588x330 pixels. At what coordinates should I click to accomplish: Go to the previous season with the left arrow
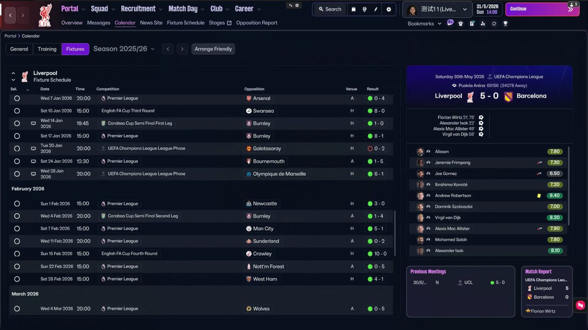pyautogui.click(x=168, y=49)
